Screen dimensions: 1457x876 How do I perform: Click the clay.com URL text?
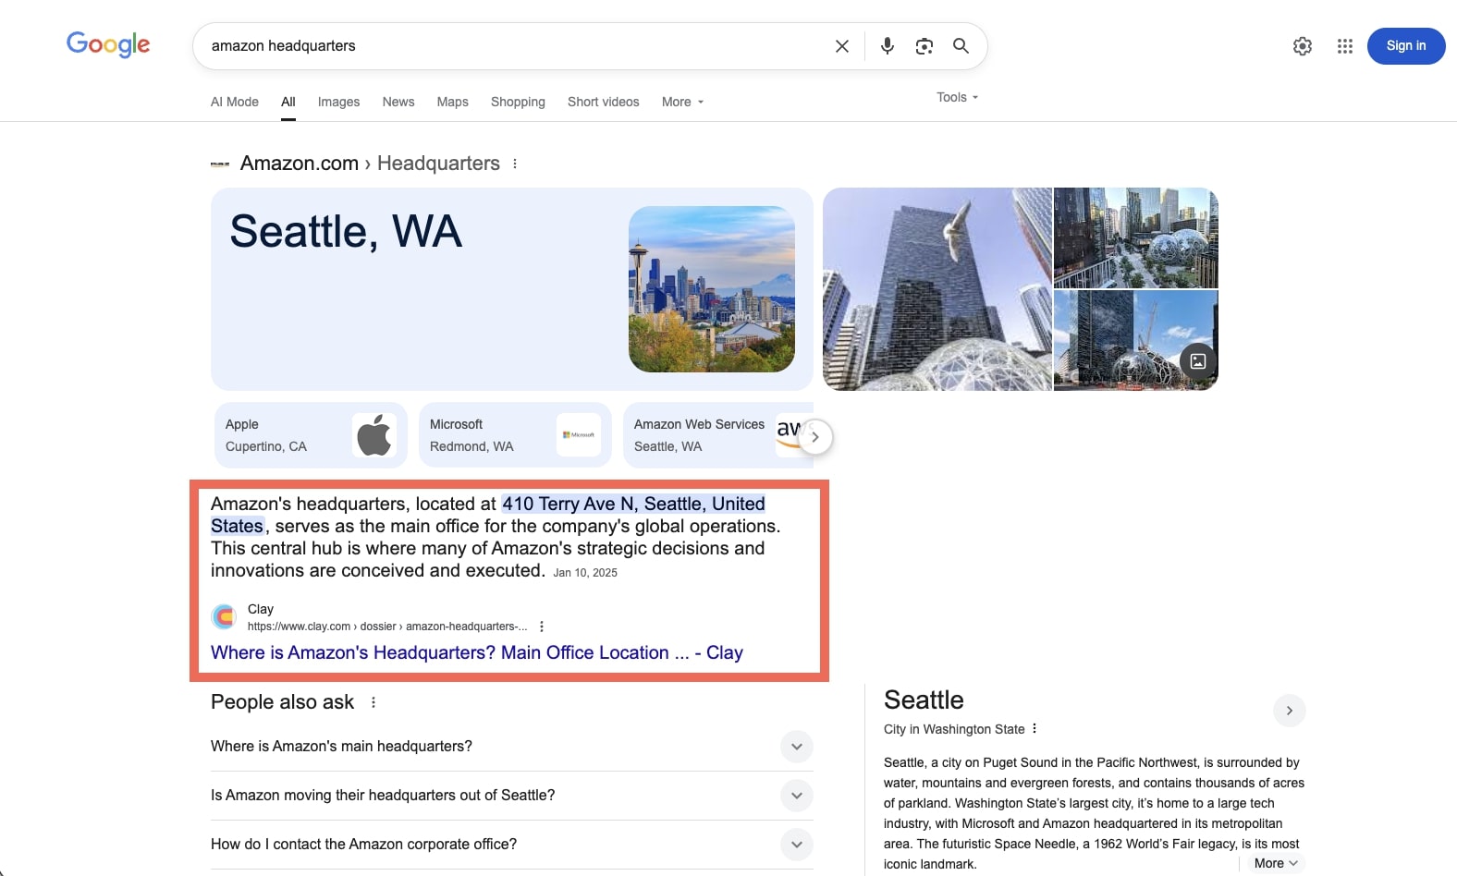(x=387, y=627)
